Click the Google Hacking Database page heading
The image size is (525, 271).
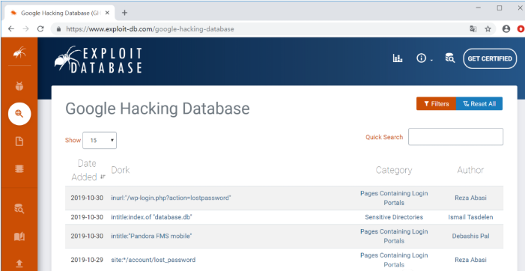click(157, 109)
